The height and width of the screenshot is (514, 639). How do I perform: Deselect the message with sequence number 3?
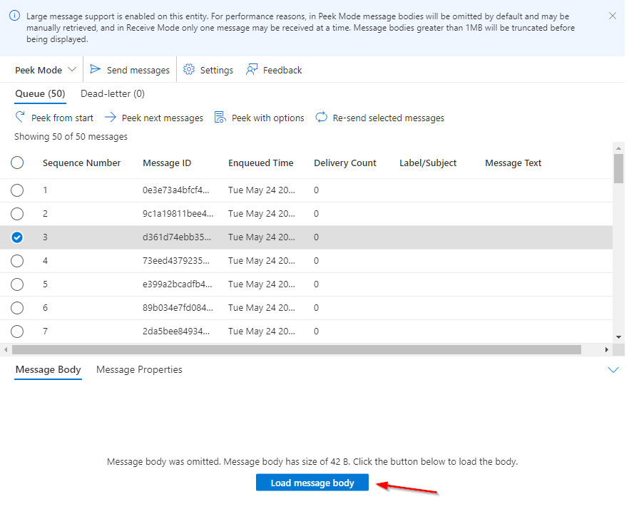click(x=17, y=237)
